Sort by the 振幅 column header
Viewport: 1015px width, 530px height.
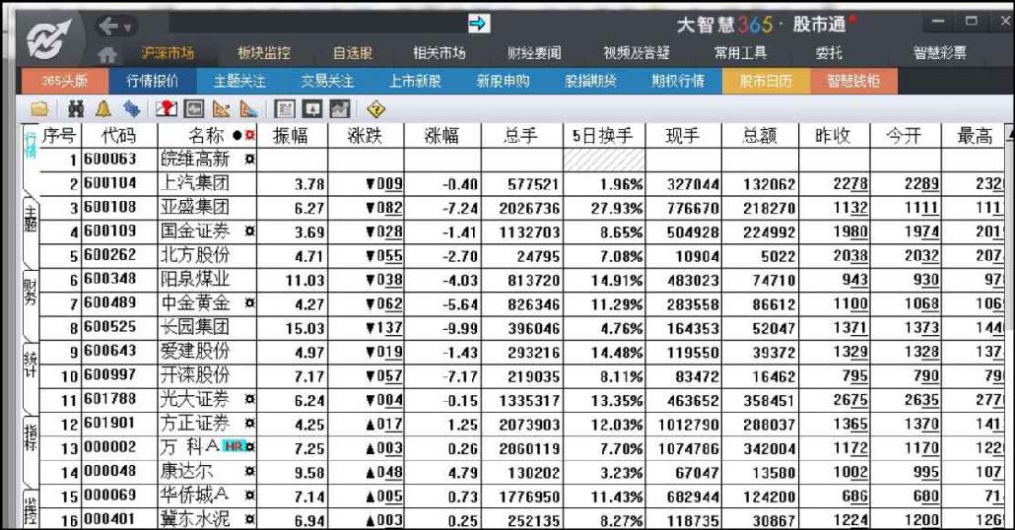tap(292, 135)
